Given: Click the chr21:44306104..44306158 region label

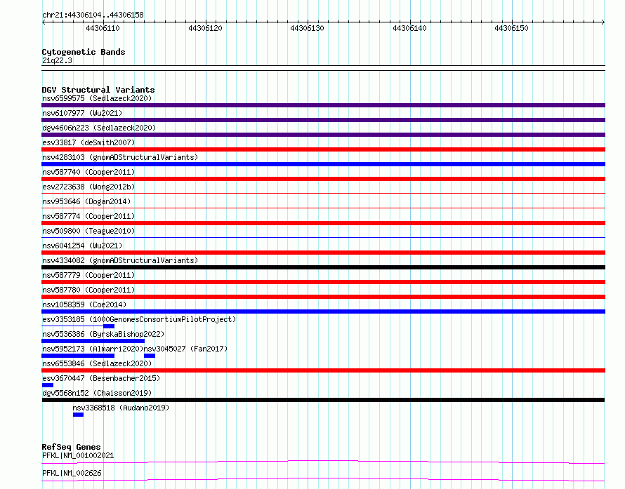Looking at the screenshot, I should point(93,15).
